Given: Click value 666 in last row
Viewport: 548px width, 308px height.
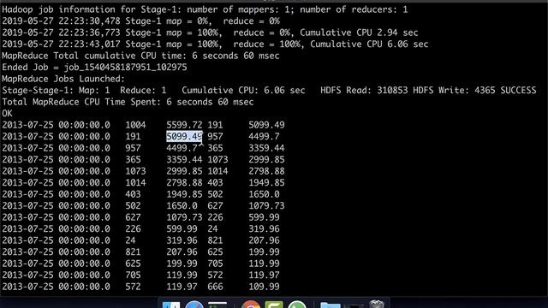Looking at the screenshot, I should coord(215,287).
